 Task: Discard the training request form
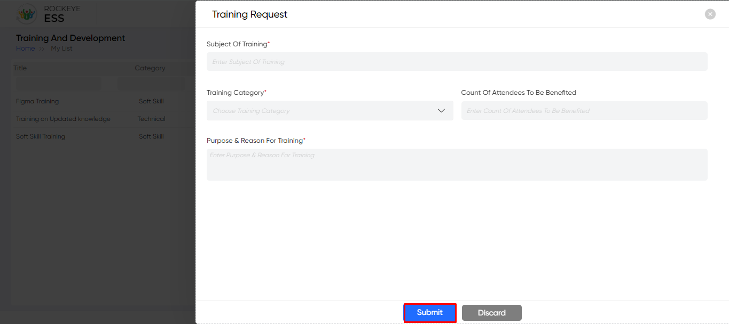(x=491, y=313)
